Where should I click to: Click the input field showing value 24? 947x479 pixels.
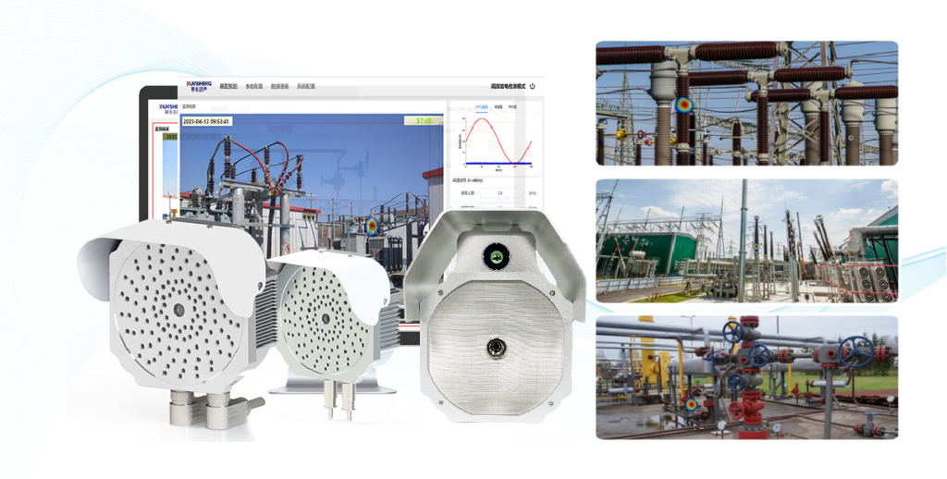(500, 193)
